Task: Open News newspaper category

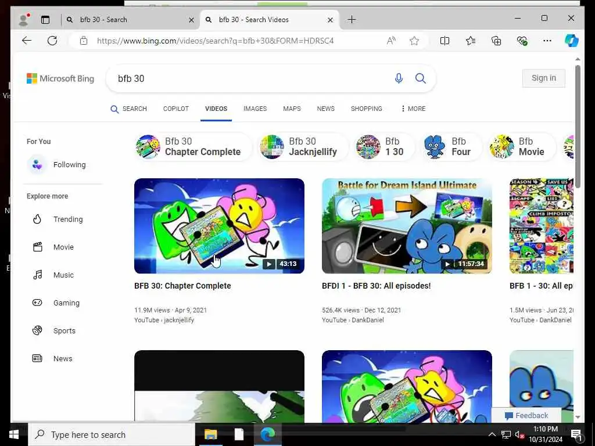Action: click(52, 358)
